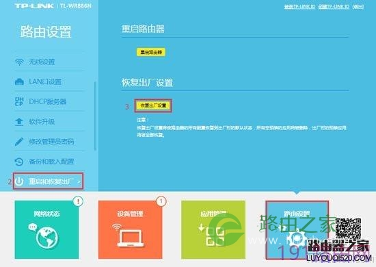Click the yellow 恢复出厂设置 button
The image size is (376, 267).
coord(153,105)
